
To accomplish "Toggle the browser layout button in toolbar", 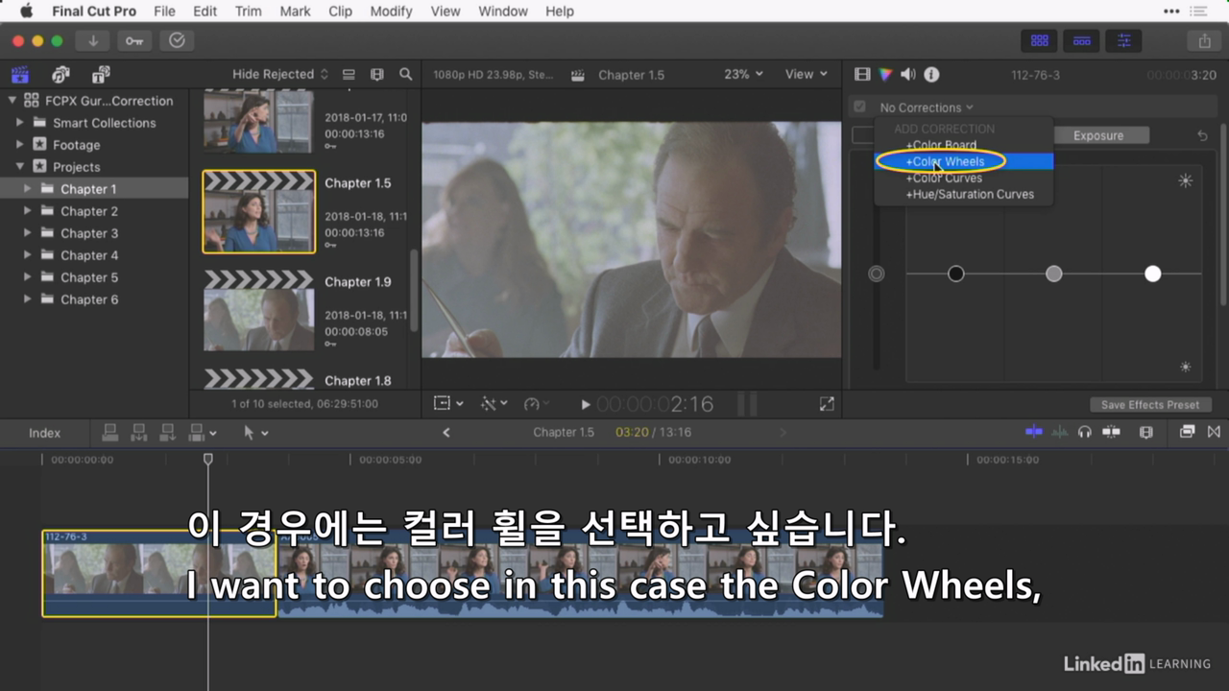I will [1040, 40].
